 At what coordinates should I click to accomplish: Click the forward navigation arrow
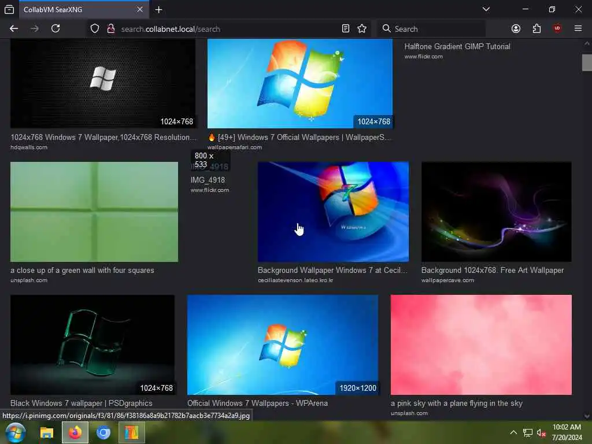(34, 29)
